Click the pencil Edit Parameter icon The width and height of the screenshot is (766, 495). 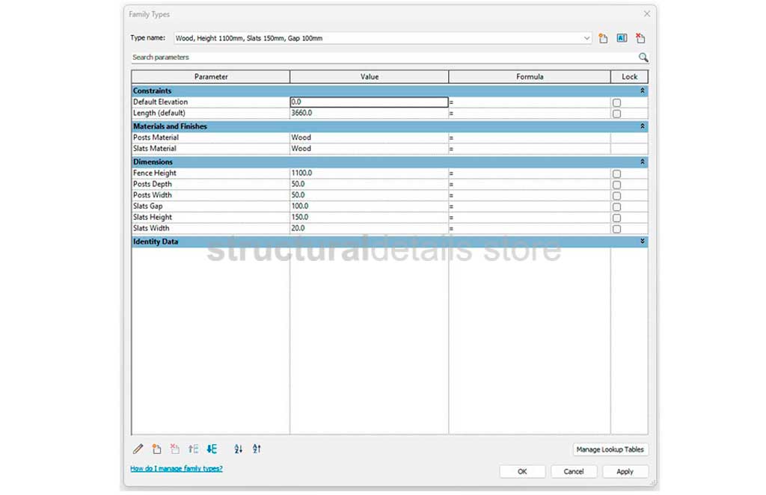pos(138,449)
